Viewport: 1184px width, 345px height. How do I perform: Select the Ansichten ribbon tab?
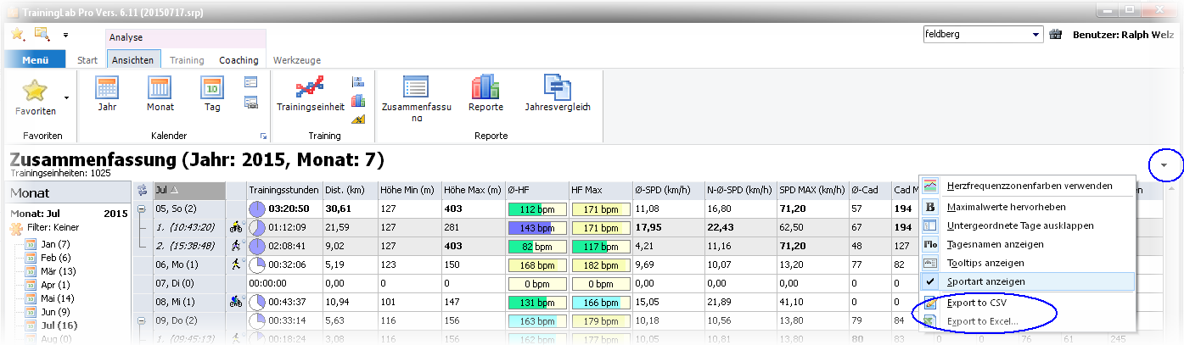[132, 60]
